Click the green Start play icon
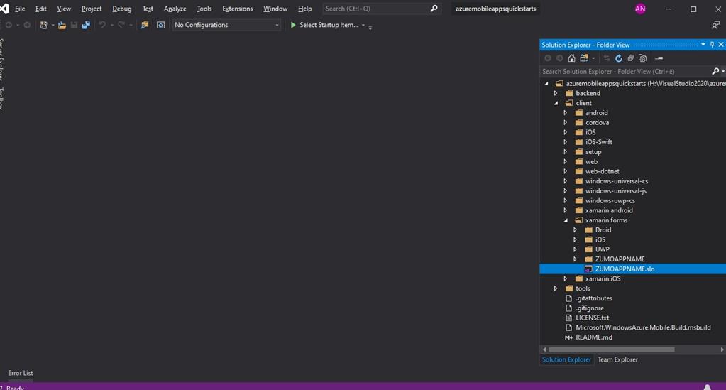 coord(293,25)
